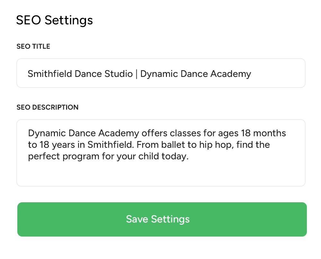Click the SEO Settings heading

pos(55,20)
